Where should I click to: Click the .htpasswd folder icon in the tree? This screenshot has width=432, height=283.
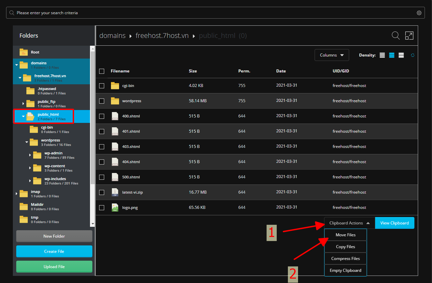click(x=30, y=91)
